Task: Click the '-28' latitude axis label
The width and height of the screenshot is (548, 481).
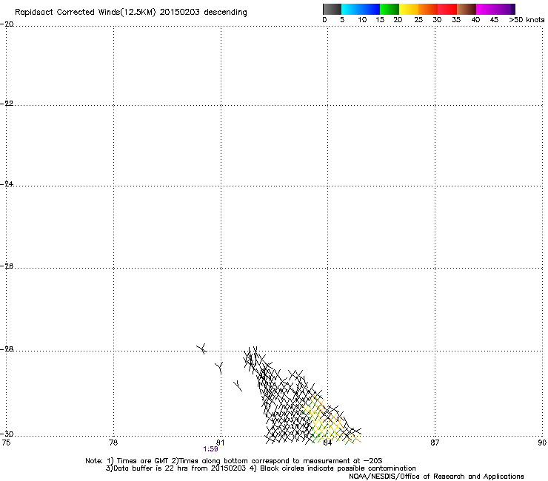Action: [7, 349]
